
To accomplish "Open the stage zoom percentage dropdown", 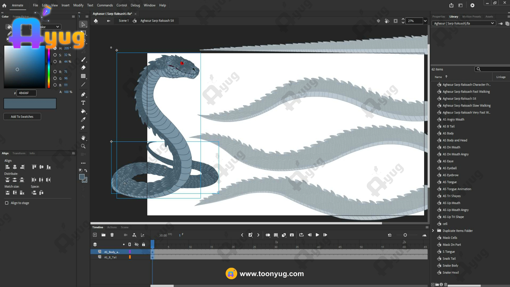I will [x=425, y=21].
